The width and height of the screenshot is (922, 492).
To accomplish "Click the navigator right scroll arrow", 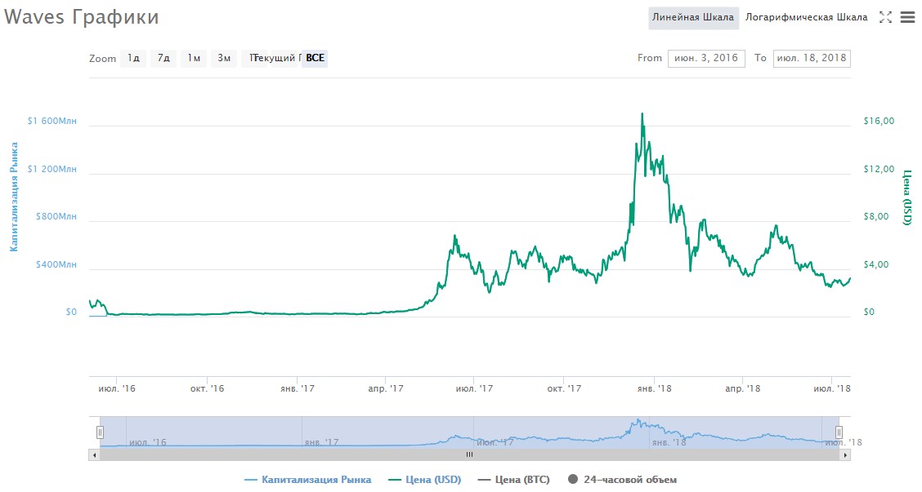I will [845, 454].
